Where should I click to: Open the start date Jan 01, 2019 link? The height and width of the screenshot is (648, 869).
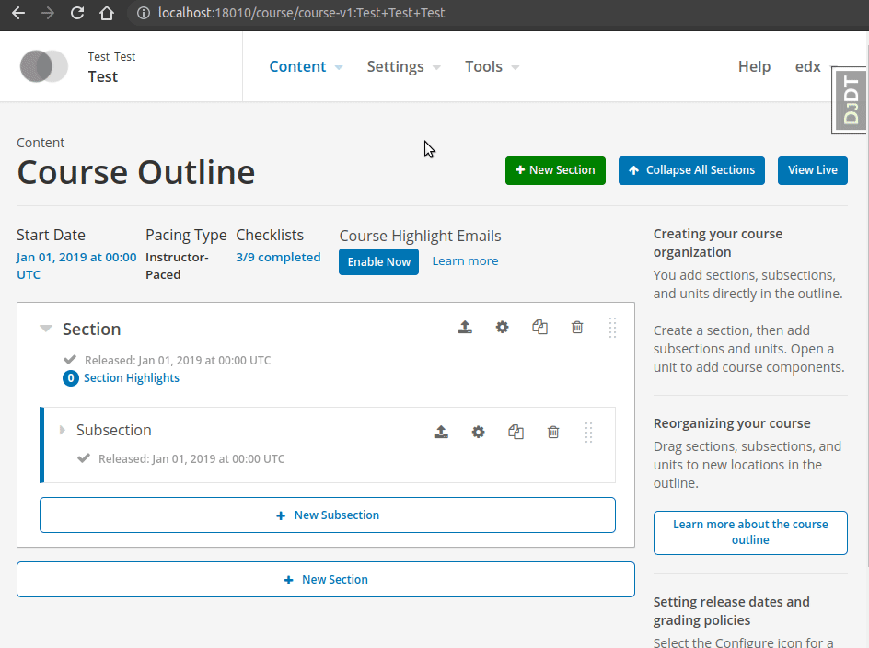coord(75,266)
